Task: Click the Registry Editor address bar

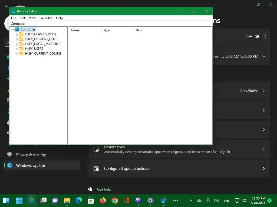Action: 111,24
